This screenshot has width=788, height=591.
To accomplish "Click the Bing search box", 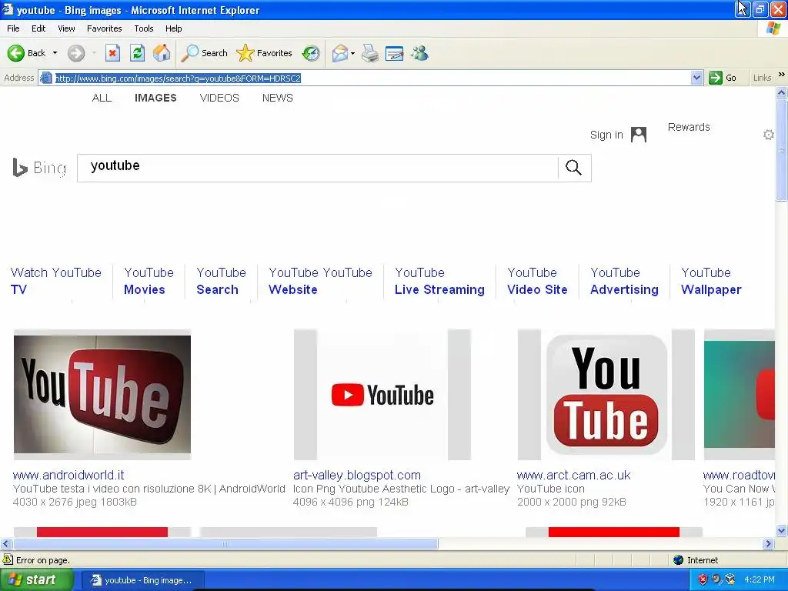I will pyautogui.click(x=318, y=168).
